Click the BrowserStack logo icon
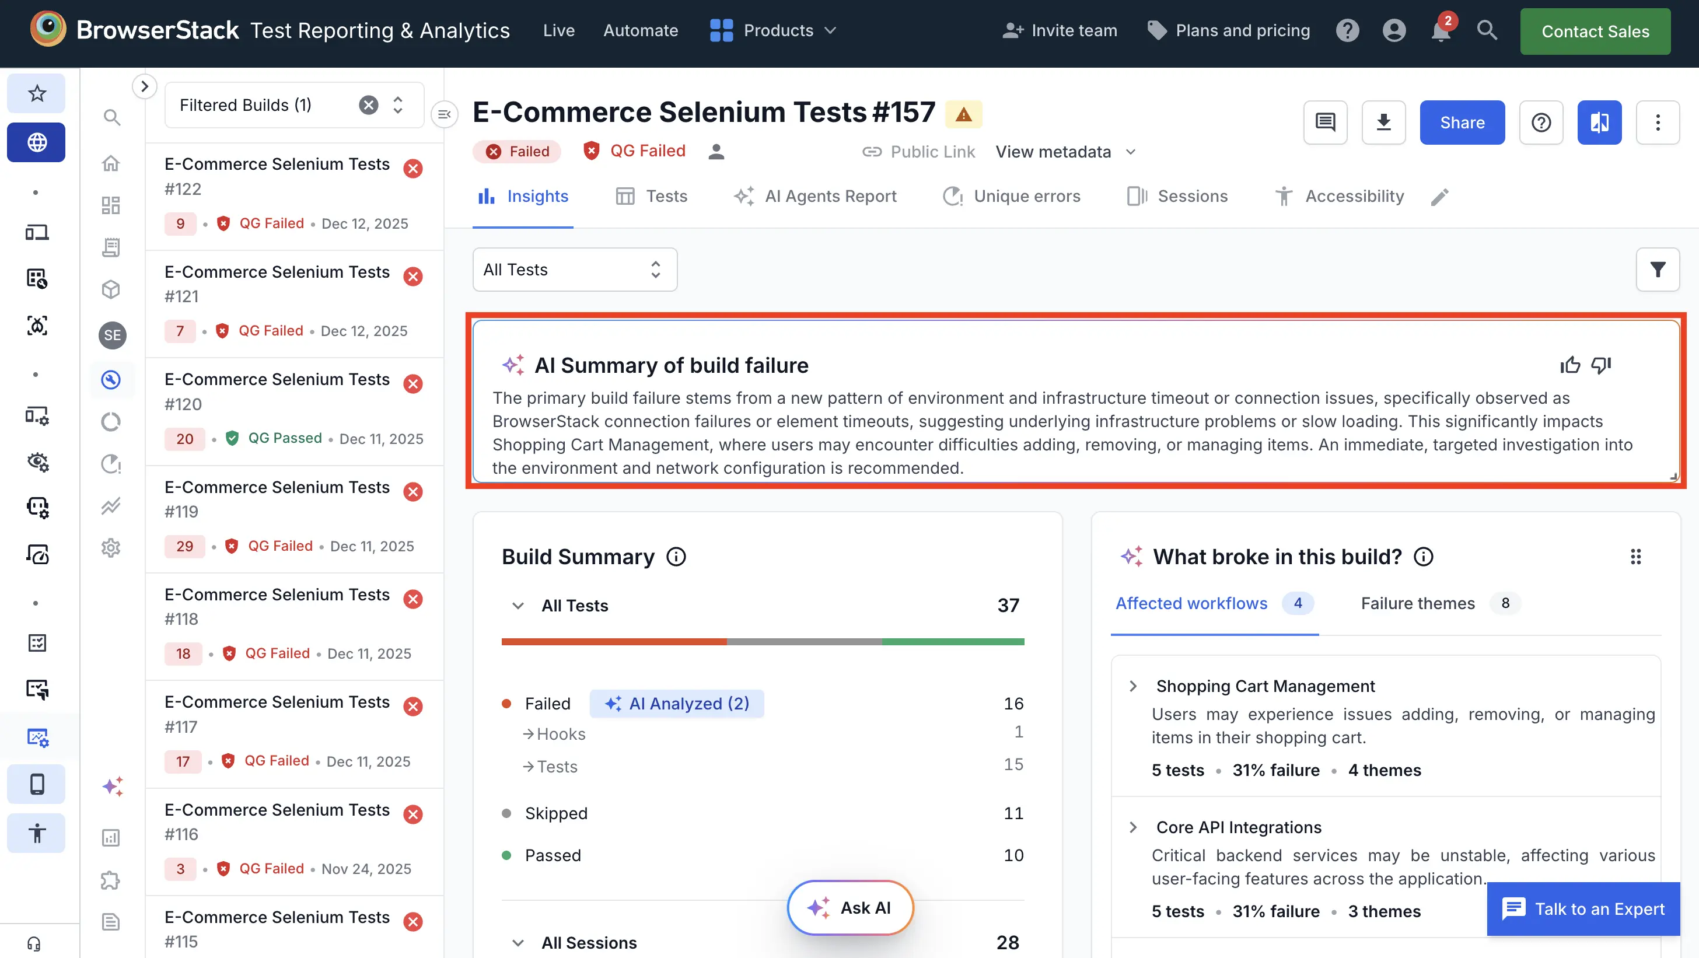 tap(48, 29)
